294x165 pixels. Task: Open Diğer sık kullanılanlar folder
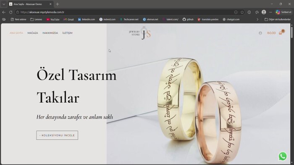click(x=278, y=19)
